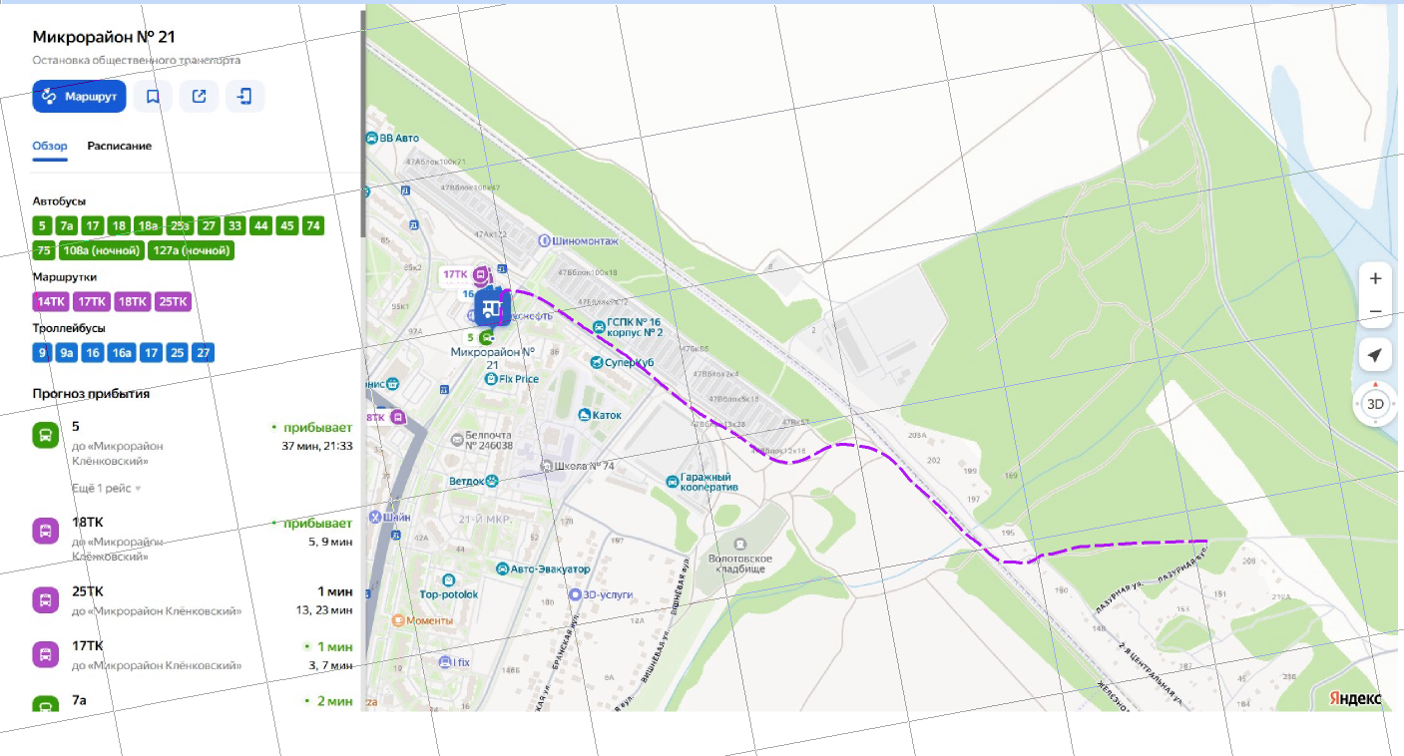Select bus route 108а (ночной)
1404x756 pixels.
[102, 250]
